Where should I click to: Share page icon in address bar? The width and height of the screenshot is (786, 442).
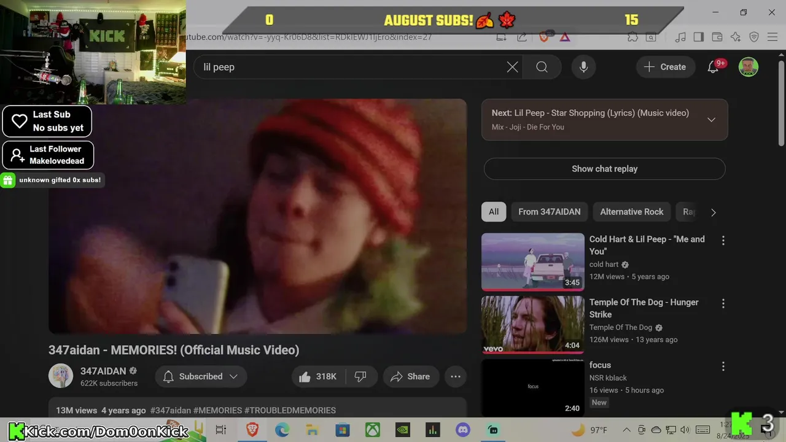(x=522, y=37)
